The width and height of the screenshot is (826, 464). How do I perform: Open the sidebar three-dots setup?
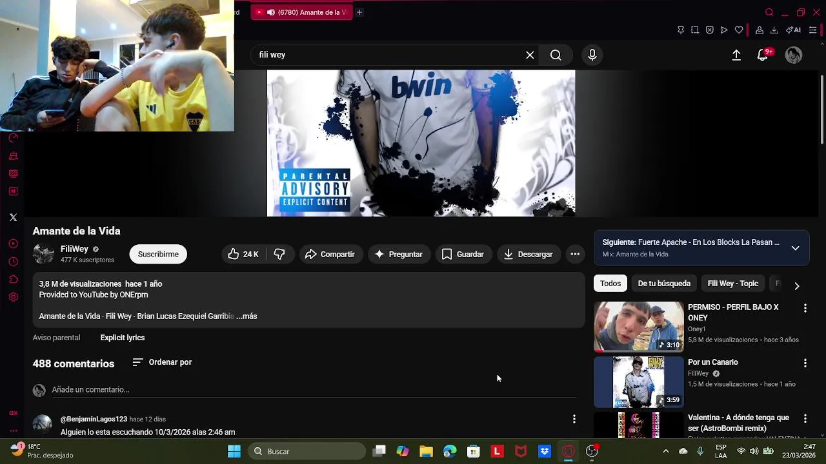tap(13, 430)
